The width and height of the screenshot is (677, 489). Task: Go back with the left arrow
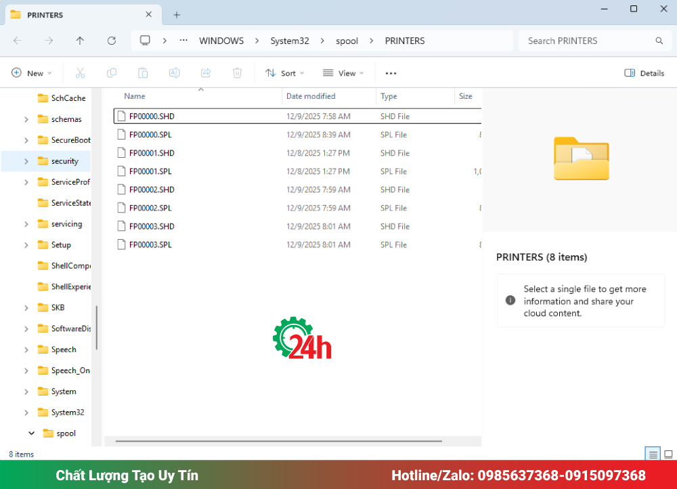click(x=18, y=41)
